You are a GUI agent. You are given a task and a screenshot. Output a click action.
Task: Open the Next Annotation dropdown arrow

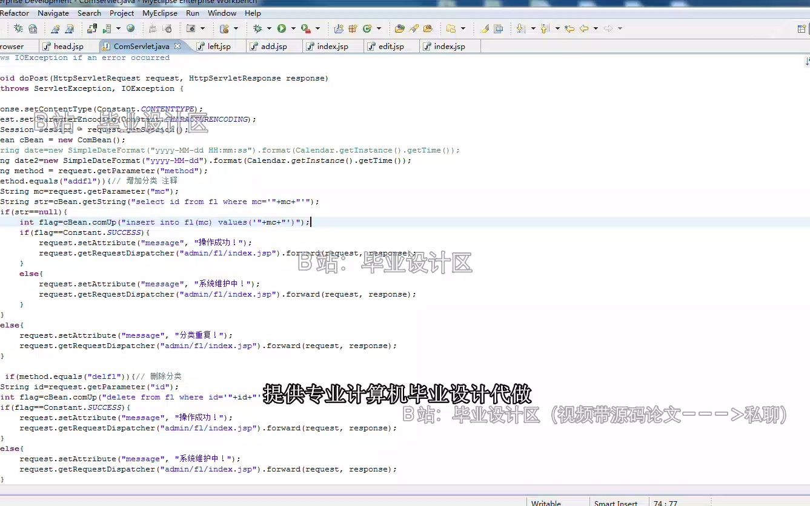point(533,28)
